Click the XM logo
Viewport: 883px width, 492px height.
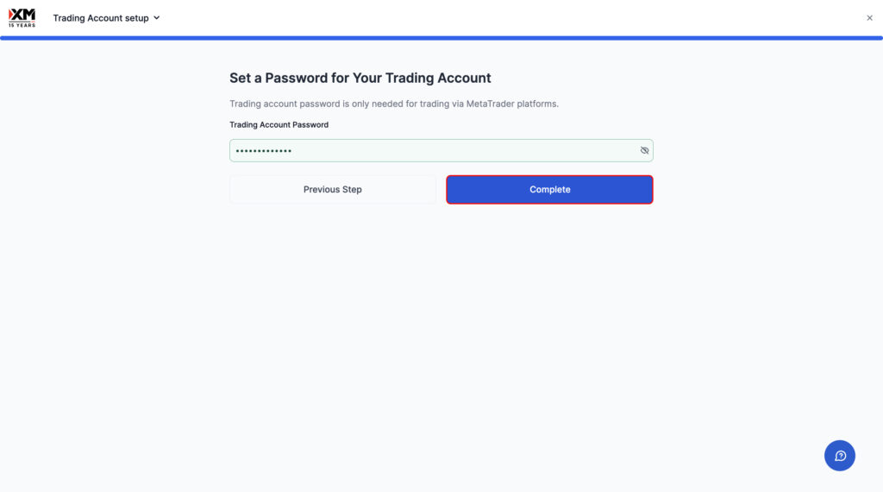[22, 17]
